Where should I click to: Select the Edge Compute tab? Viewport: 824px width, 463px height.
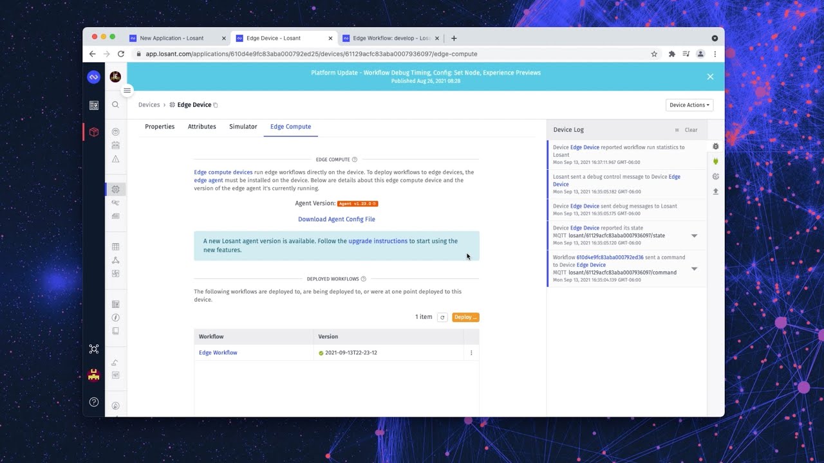tap(290, 127)
